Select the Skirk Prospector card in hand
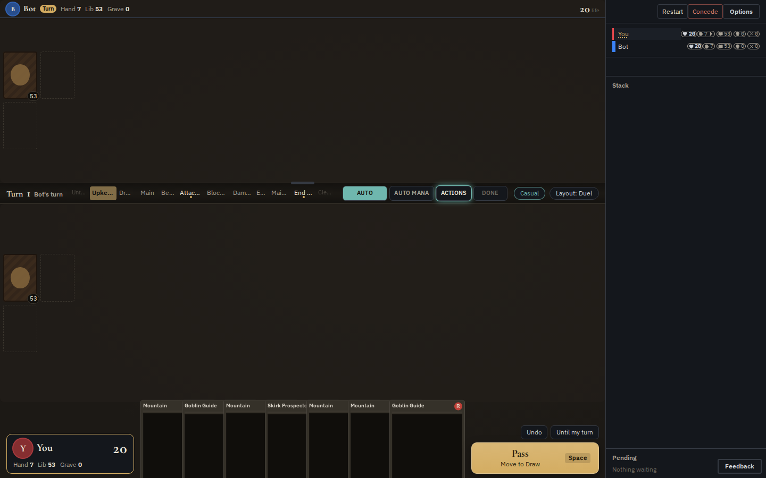Image resolution: width=766 pixels, height=478 pixels. click(x=287, y=439)
